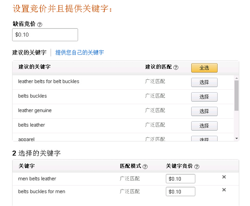Switch to 提供您自己的关键字 tab
Screen dimensions: 250x206
(79, 52)
